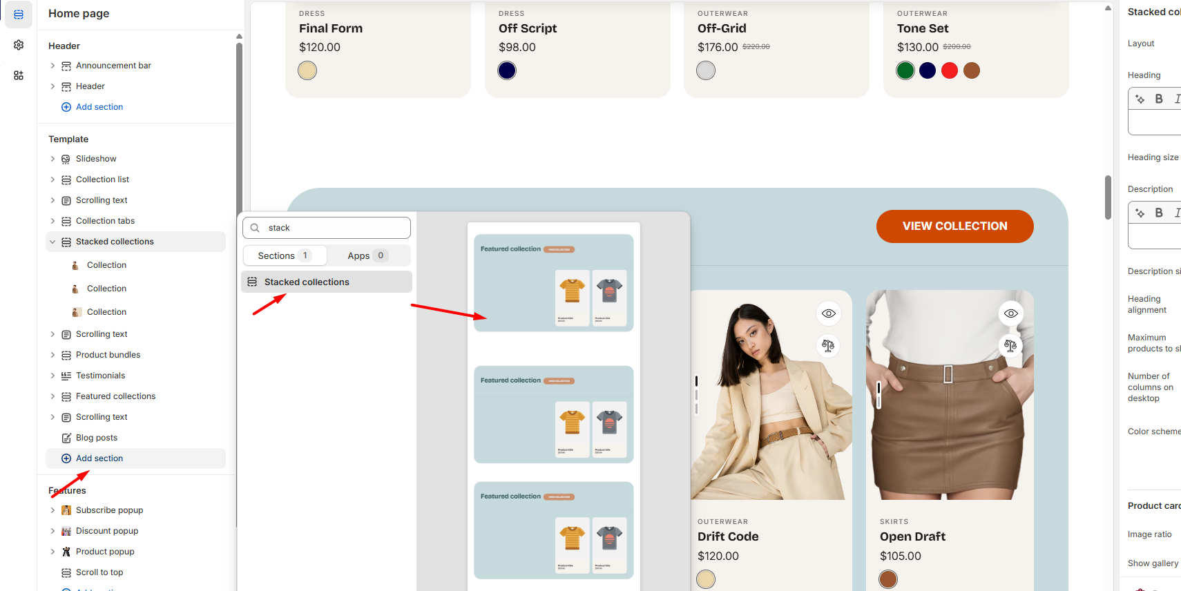The width and height of the screenshot is (1181, 591).
Task: Expand the Collection list section
Action: coord(52,180)
